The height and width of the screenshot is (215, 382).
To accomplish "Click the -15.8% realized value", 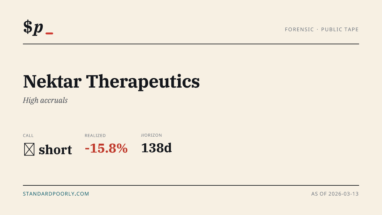I will coord(106,148).
